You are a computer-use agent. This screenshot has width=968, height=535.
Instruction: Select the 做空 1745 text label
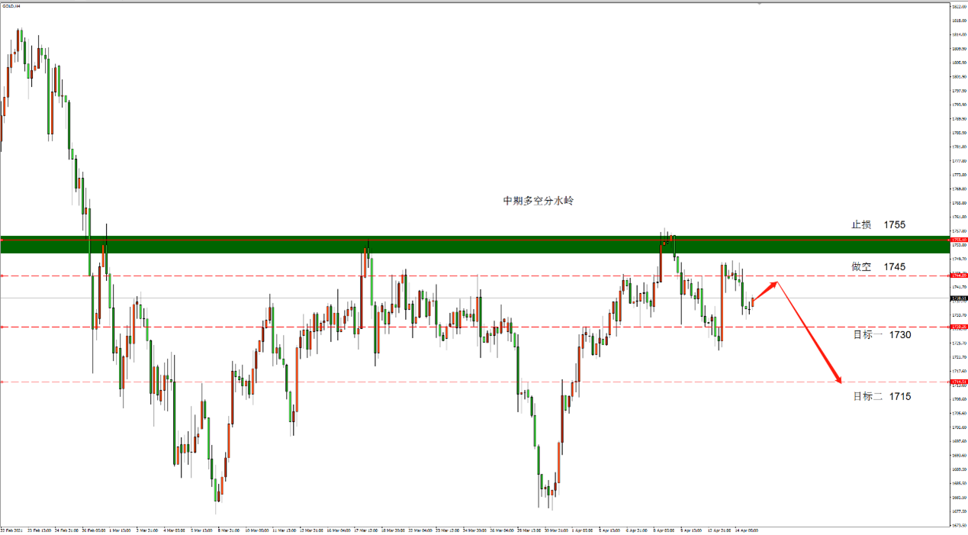coord(879,266)
